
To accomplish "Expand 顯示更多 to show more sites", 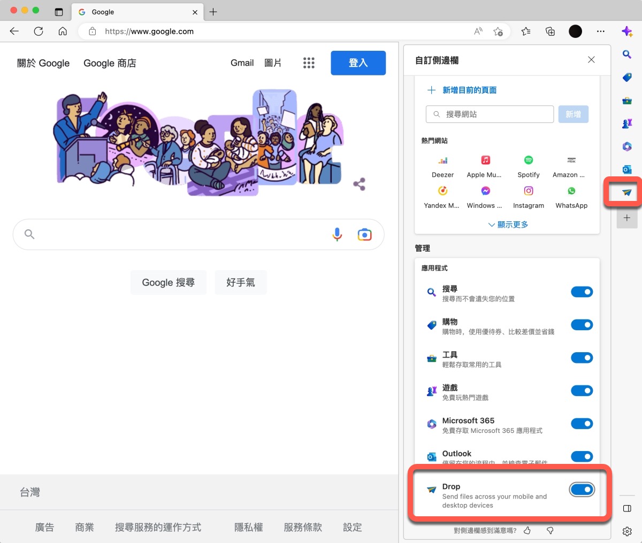I will point(508,224).
